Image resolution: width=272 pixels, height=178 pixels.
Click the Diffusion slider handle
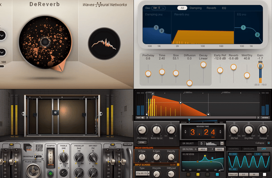point(190,83)
